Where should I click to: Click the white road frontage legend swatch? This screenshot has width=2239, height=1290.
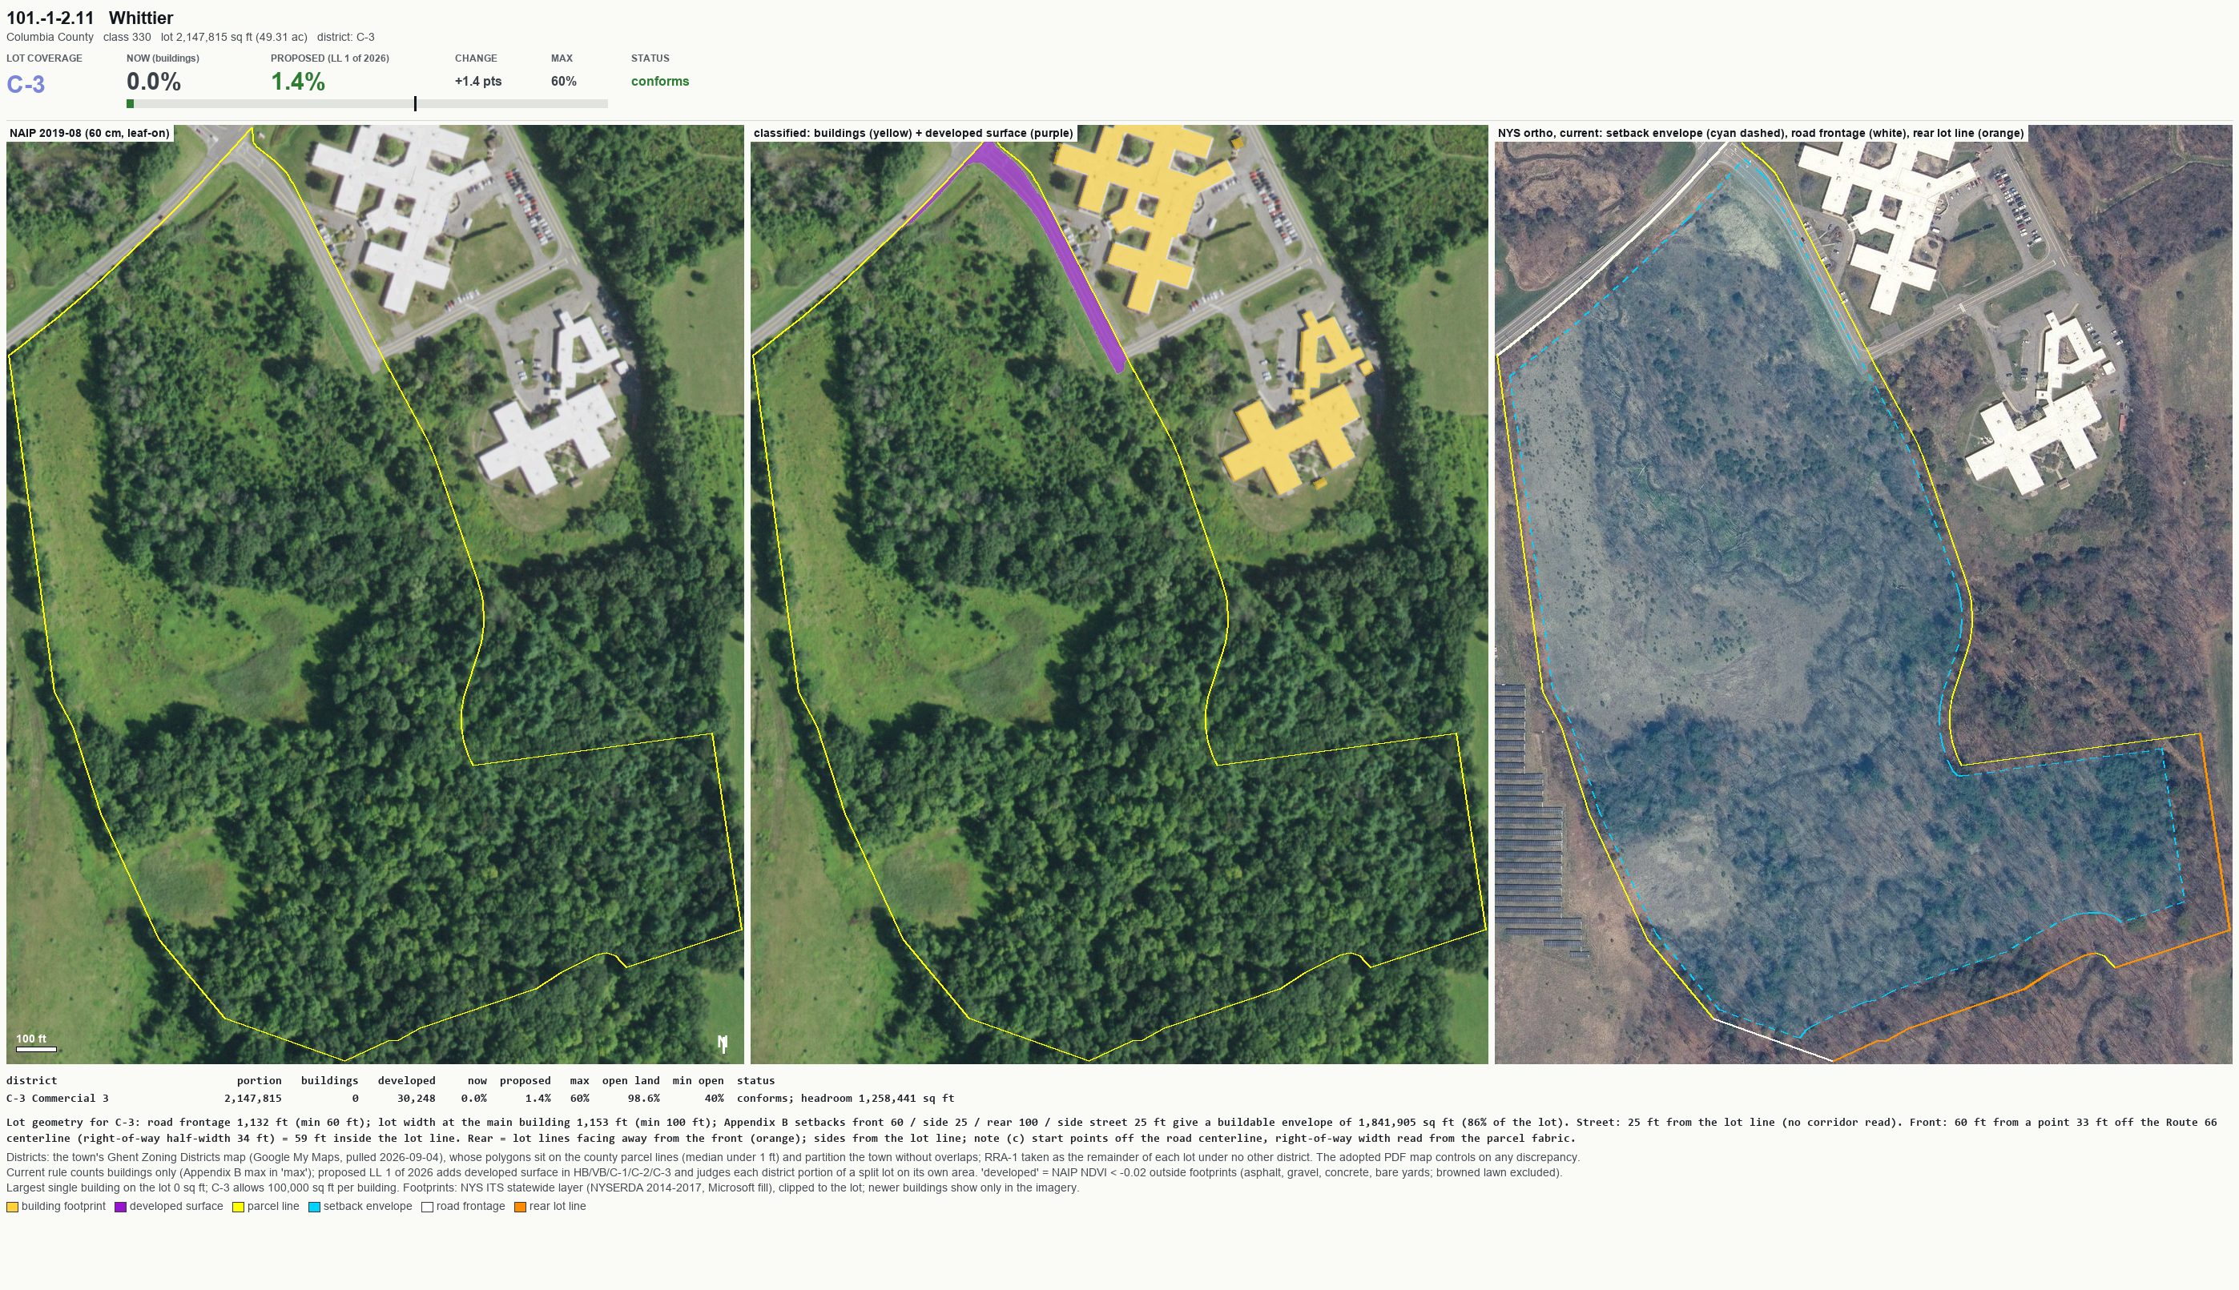tap(427, 1207)
